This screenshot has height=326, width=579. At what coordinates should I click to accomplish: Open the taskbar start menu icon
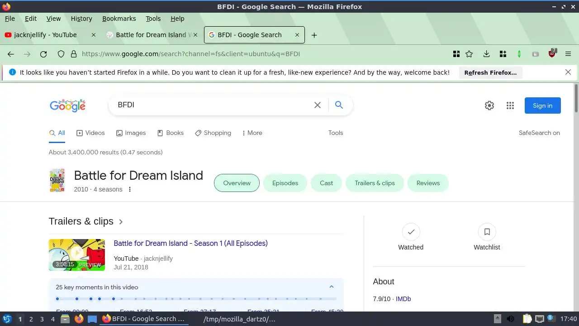[7, 319]
